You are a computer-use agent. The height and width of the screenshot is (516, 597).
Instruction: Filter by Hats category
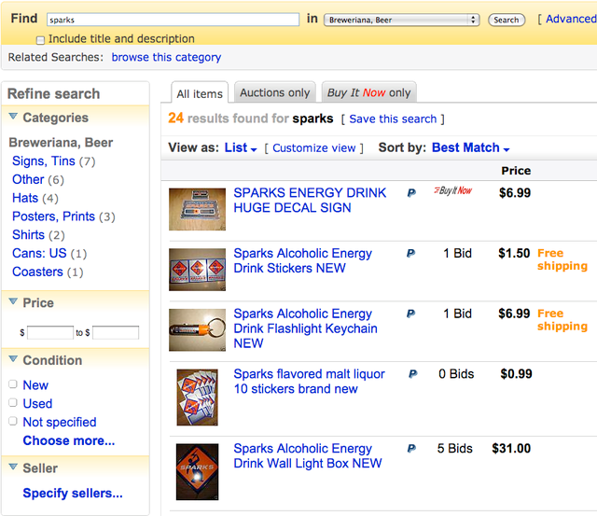click(25, 198)
